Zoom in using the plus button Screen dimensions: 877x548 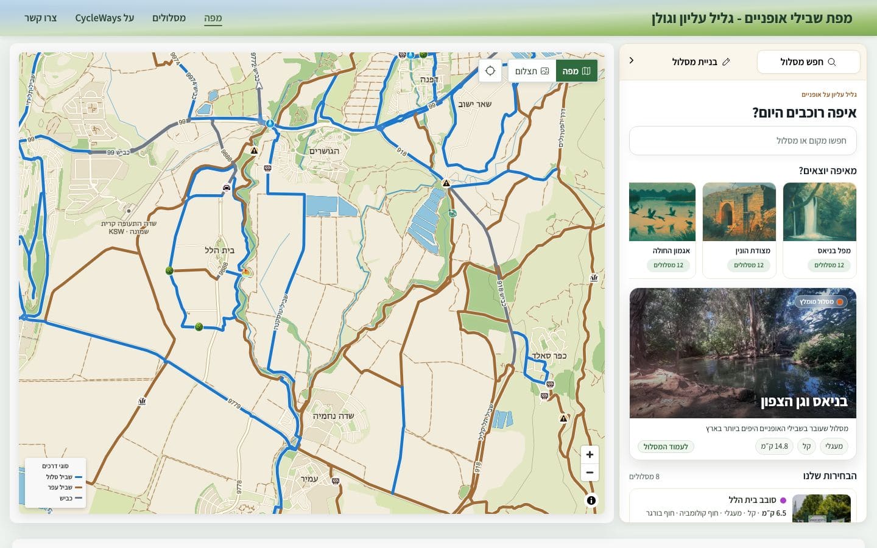pos(590,454)
